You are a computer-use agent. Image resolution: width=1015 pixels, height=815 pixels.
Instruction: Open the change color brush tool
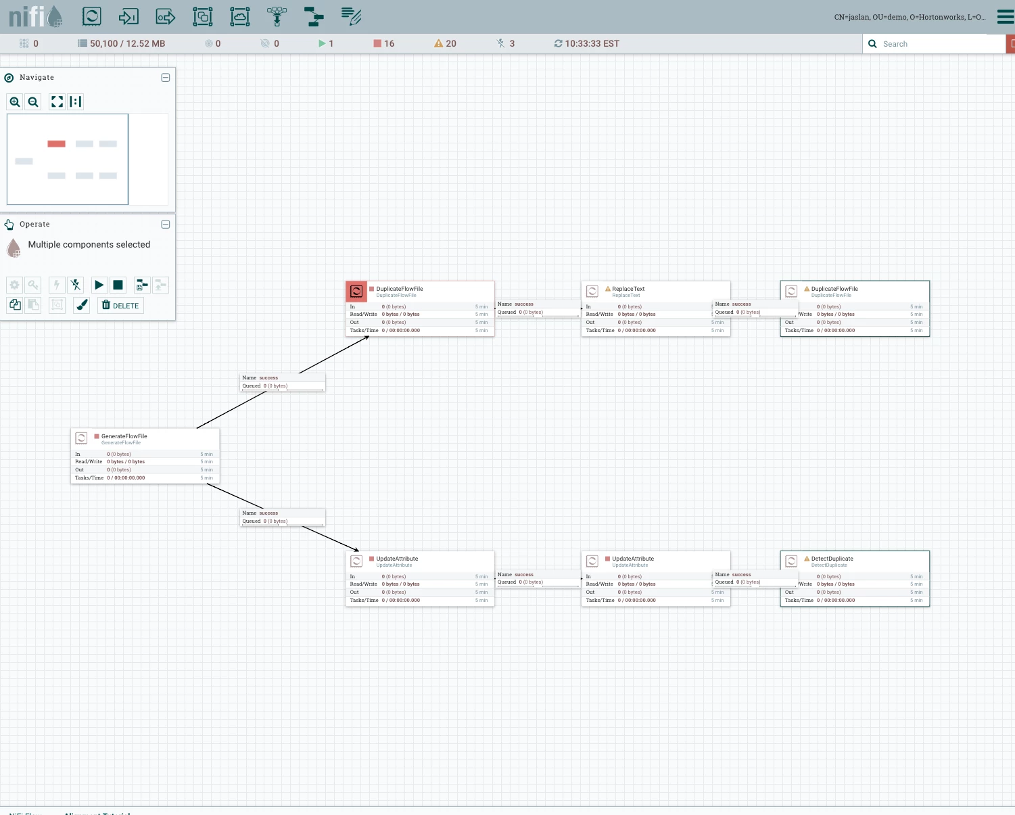pyautogui.click(x=82, y=305)
